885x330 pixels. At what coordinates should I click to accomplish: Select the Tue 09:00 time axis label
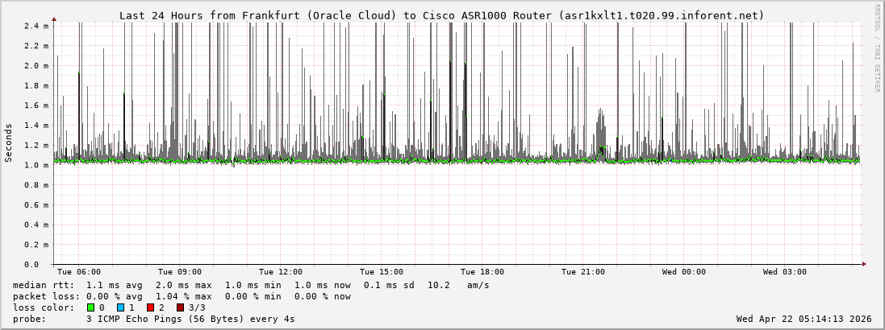[180, 272]
